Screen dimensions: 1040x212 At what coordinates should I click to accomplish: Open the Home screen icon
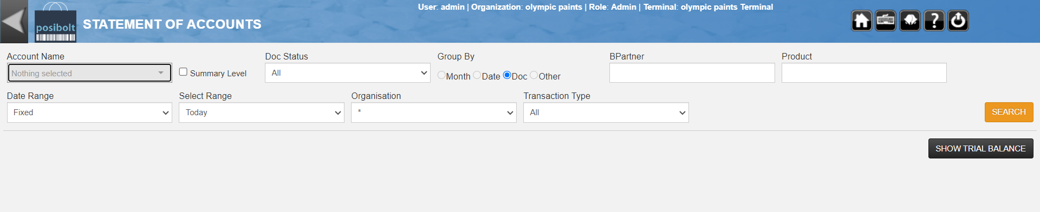861,21
